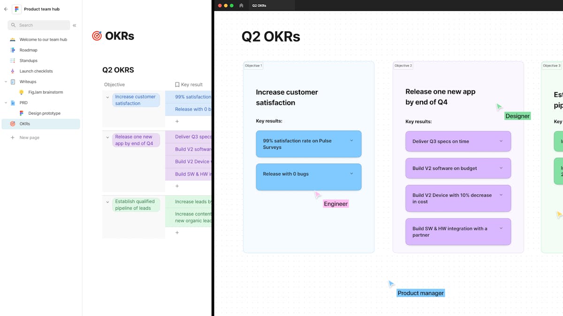Image resolution: width=563 pixels, height=316 pixels.
Task: Click the Figma logo workspace icon
Action: (x=17, y=9)
